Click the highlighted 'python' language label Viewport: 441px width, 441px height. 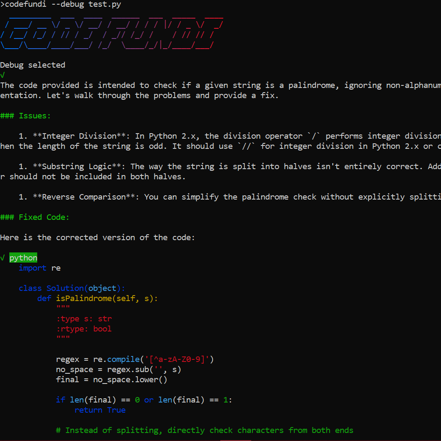(23, 257)
